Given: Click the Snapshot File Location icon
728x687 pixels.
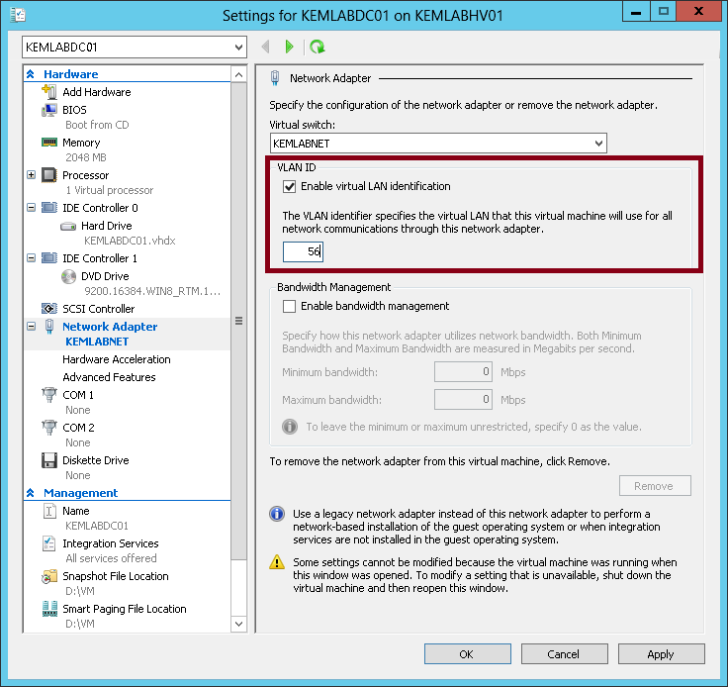Looking at the screenshot, I should click(x=49, y=576).
